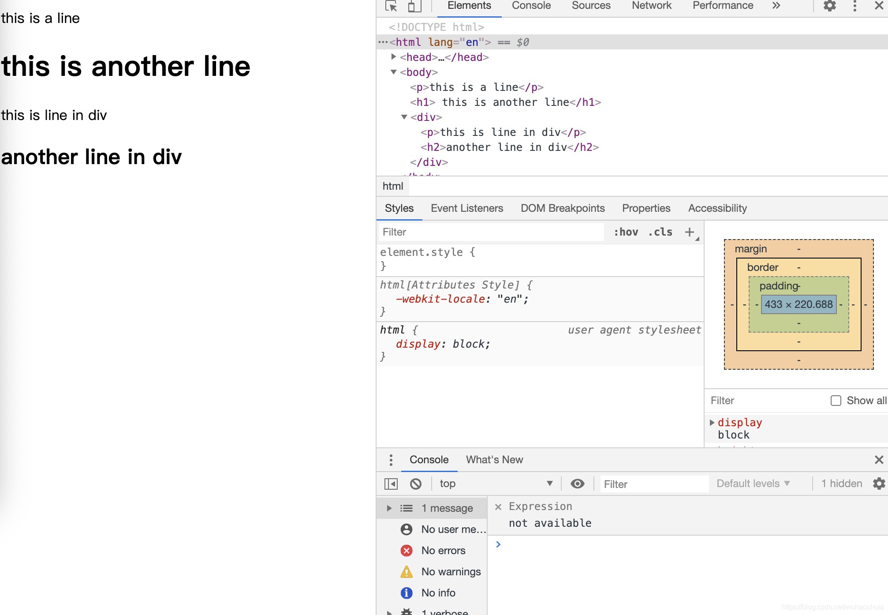Select the h1 node in DOM tree
Screen dimensions: 888x615
point(505,102)
